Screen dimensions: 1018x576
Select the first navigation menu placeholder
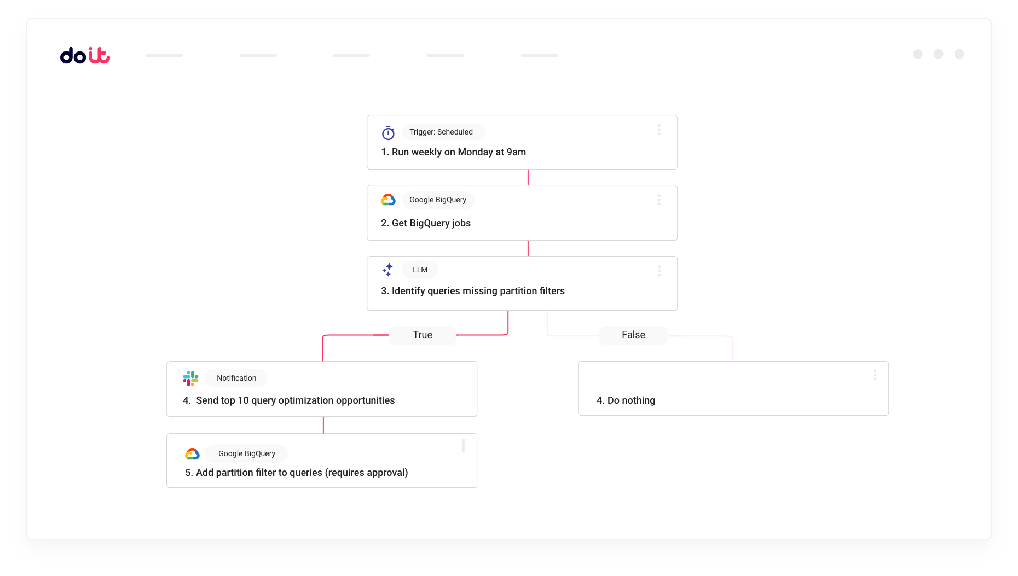[164, 55]
